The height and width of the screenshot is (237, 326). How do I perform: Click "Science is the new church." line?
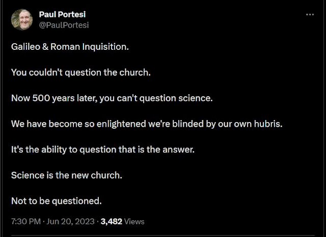pyautogui.click(x=67, y=175)
